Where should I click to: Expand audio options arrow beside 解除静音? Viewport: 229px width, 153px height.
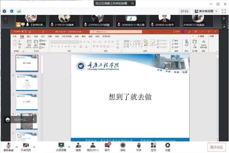click(17, 147)
